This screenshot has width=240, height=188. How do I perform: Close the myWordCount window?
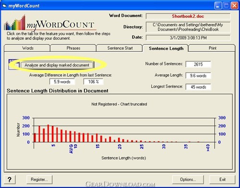point(235,6)
